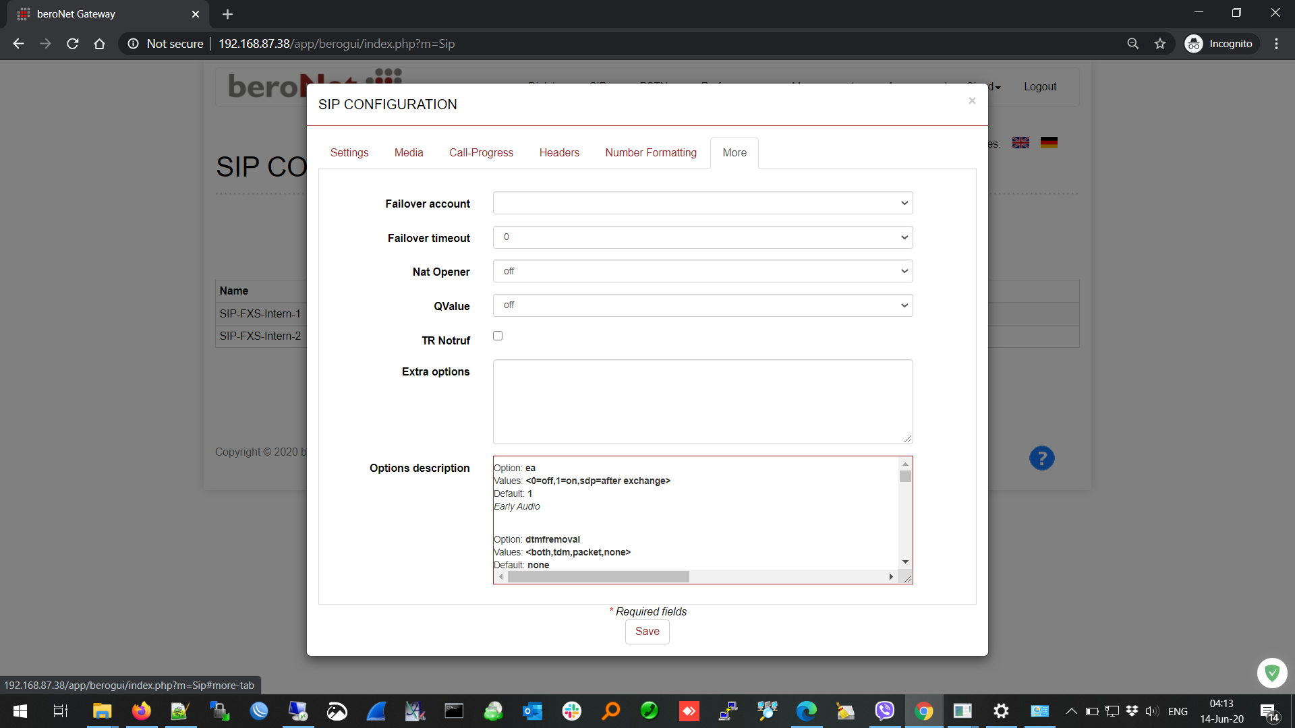The width and height of the screenshot is (1295, 728).
Task: Open the Number Formatting tab
Action: tap(650, 153)
